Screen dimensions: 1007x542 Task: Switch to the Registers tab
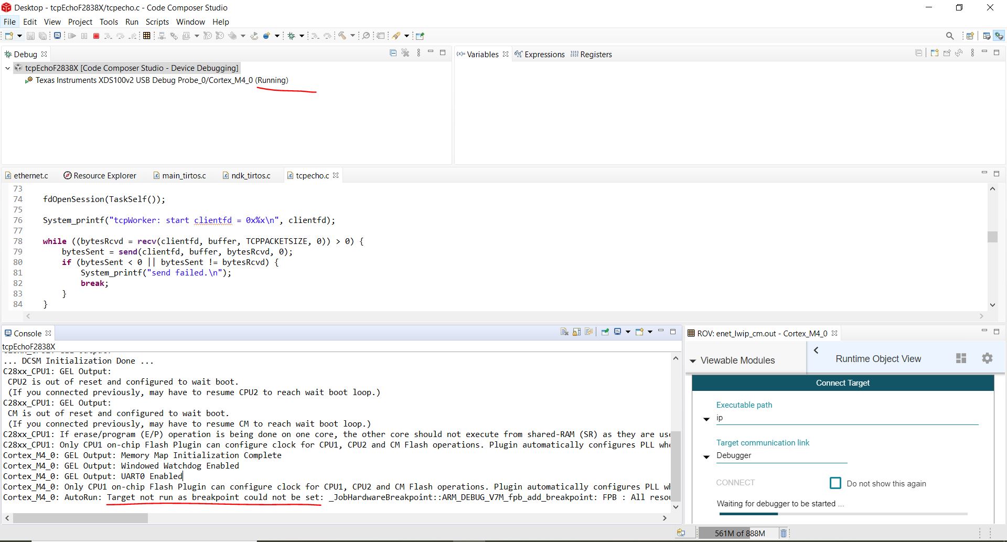tap(591, 54)
